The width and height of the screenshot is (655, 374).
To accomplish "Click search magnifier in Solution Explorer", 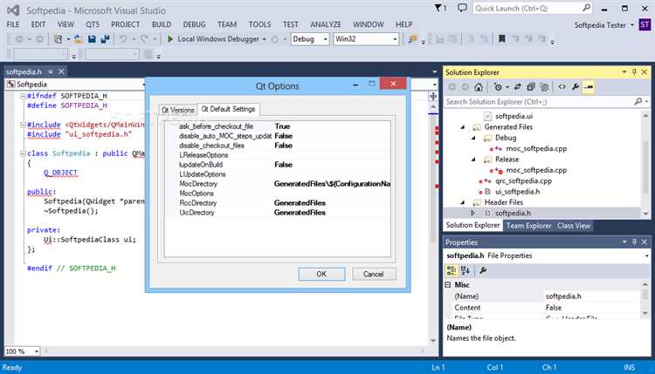I will (638, 101).
